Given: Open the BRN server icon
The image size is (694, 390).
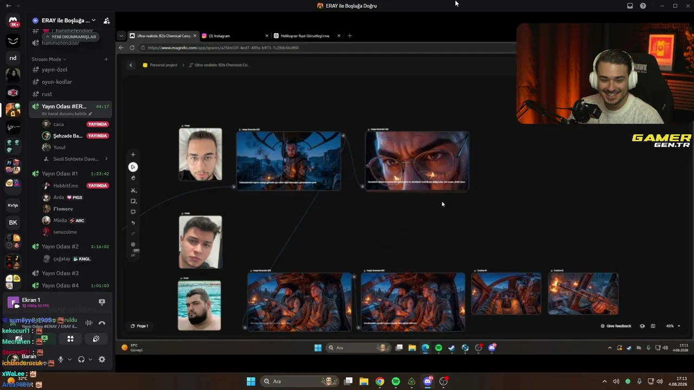Looking at the screenshot, I should pyautogui.click(x=13, y=93).
